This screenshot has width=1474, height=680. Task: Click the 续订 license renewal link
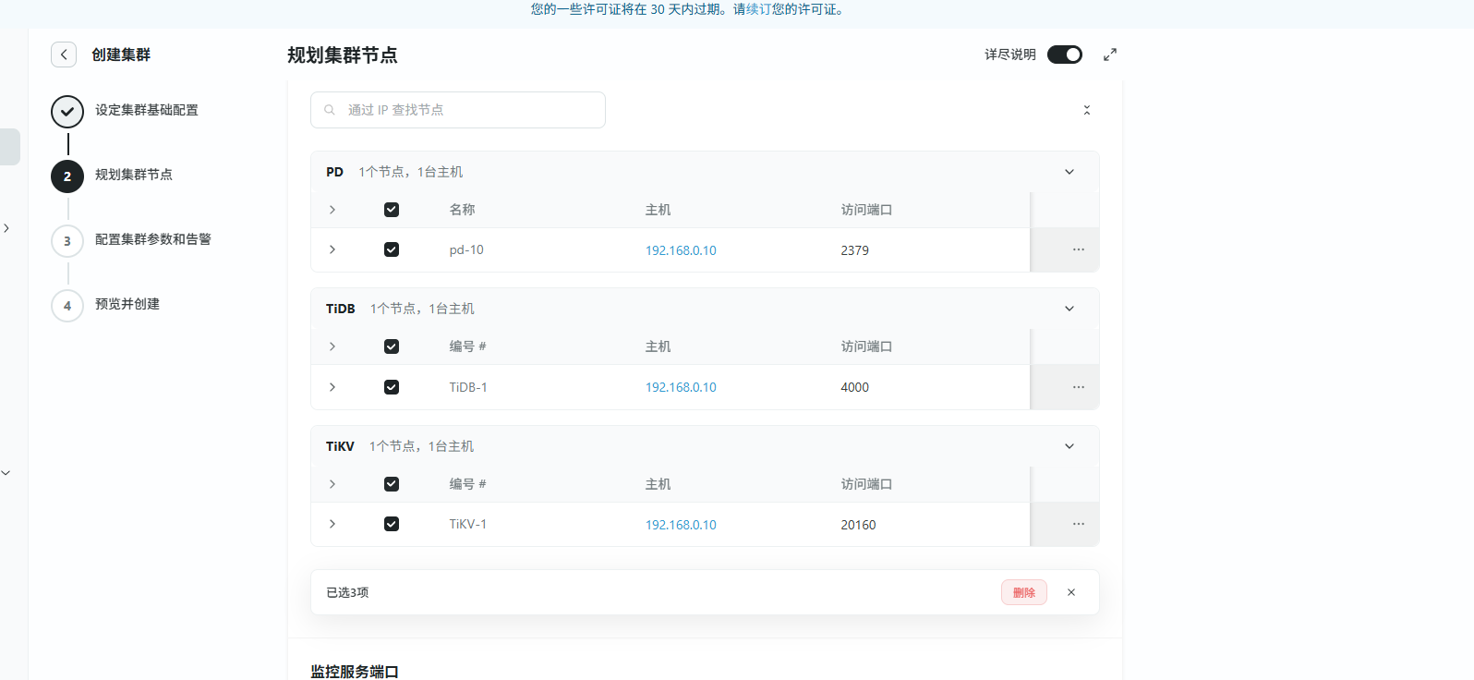[x=758, y=9]
